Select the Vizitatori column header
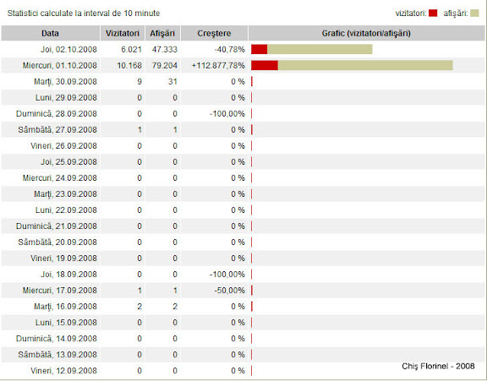The width and height of the screenshot is (487, 381). [x=123, y=33]
